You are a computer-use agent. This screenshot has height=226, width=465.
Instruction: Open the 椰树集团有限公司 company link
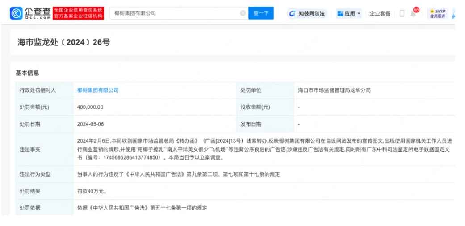[98, 90]
